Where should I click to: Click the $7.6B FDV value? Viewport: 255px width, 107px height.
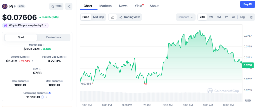point(37,73)
